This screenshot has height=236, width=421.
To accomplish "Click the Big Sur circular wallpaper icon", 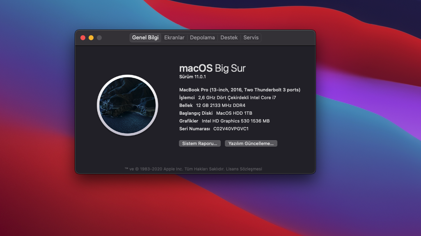I will tap(127, 105).
